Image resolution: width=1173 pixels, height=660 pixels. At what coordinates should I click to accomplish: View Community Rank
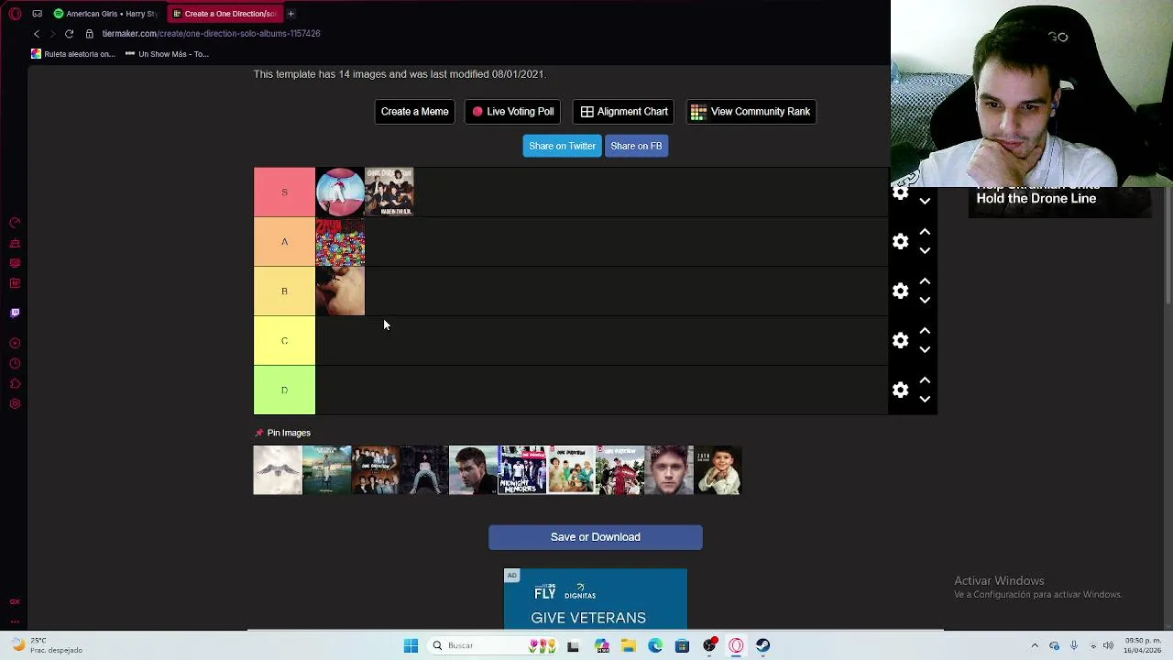(x=751, y=112)
